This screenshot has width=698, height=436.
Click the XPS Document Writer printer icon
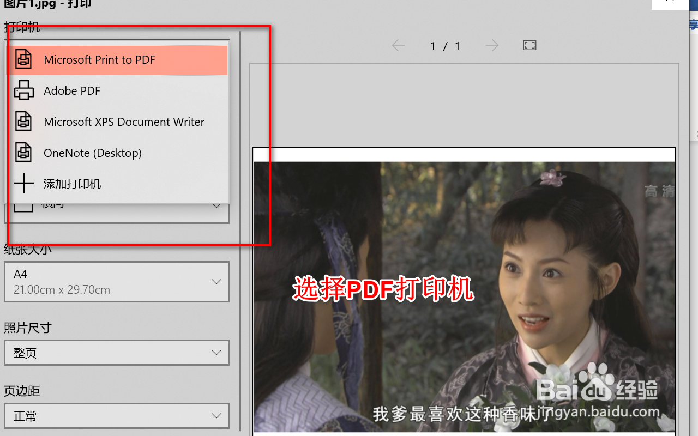[23, 122]
